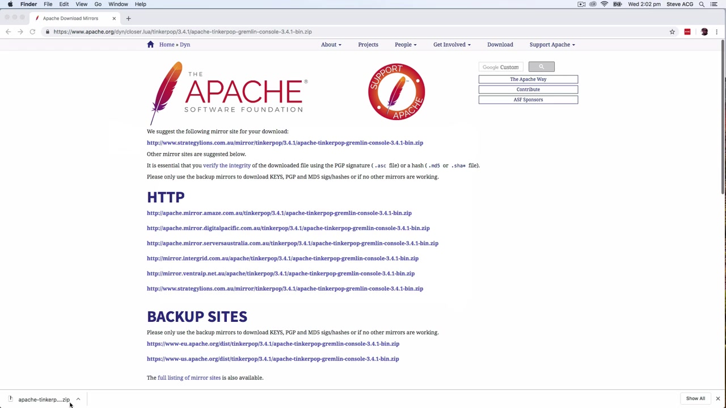Open the browser profile avatar
Image resolution: width=726 pixels, height=408 pixels.
[704, 32]
